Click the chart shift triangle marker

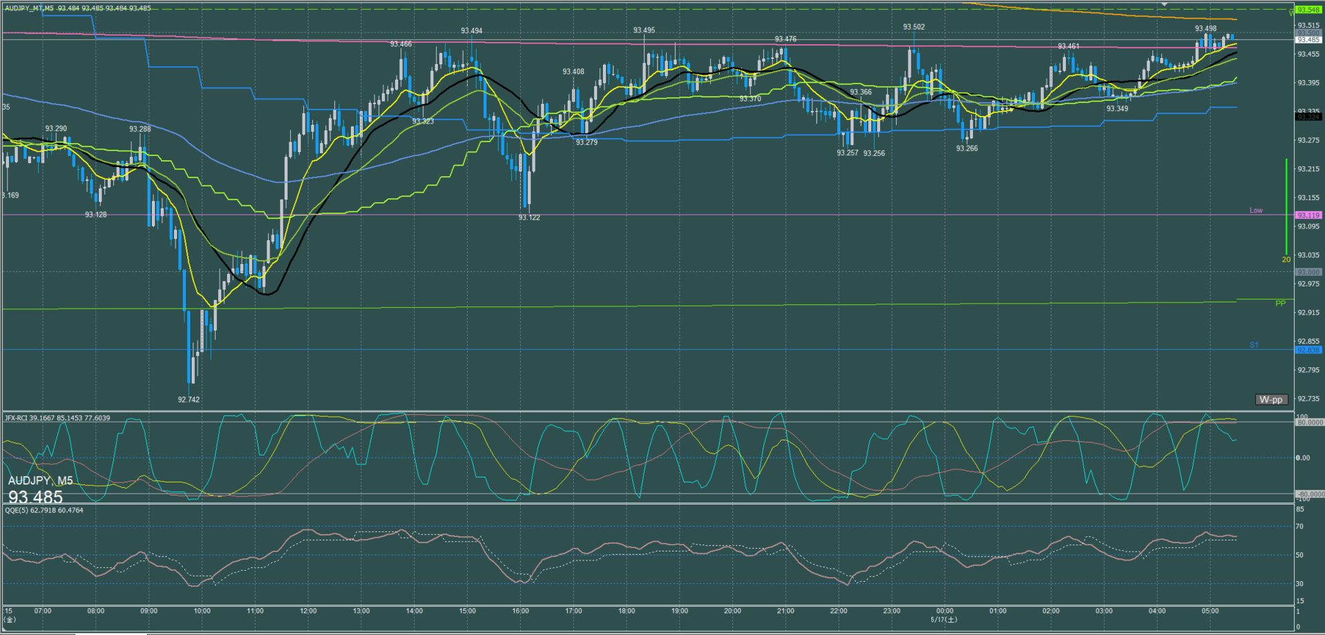point(1165,4)
